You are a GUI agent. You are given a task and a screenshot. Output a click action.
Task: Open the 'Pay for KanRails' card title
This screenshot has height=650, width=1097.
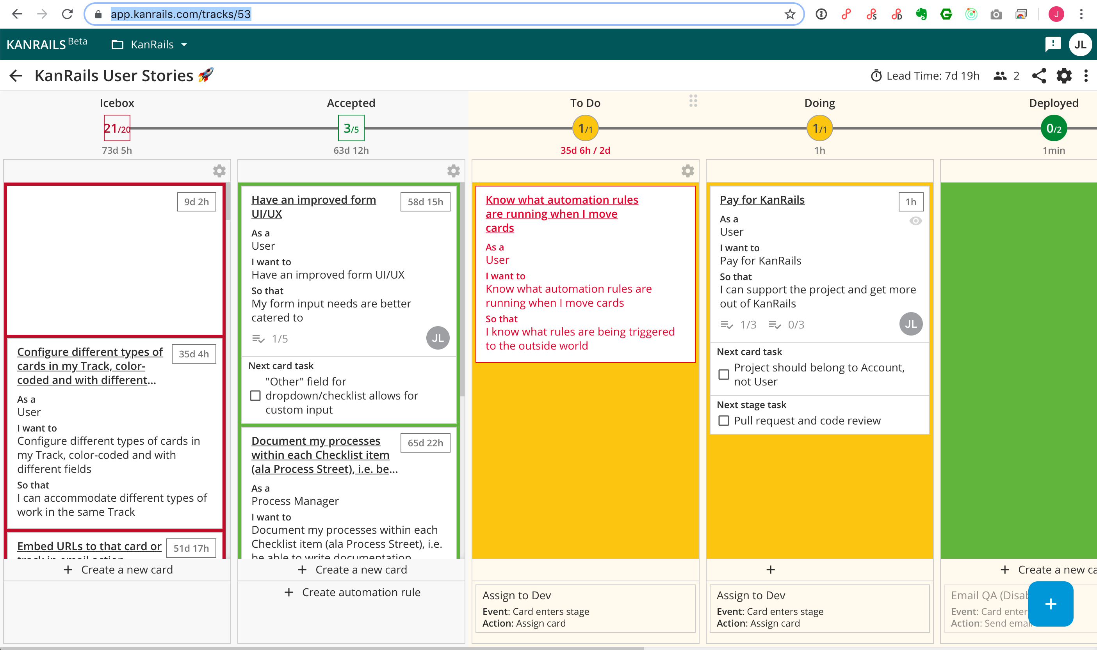point(762,200)
